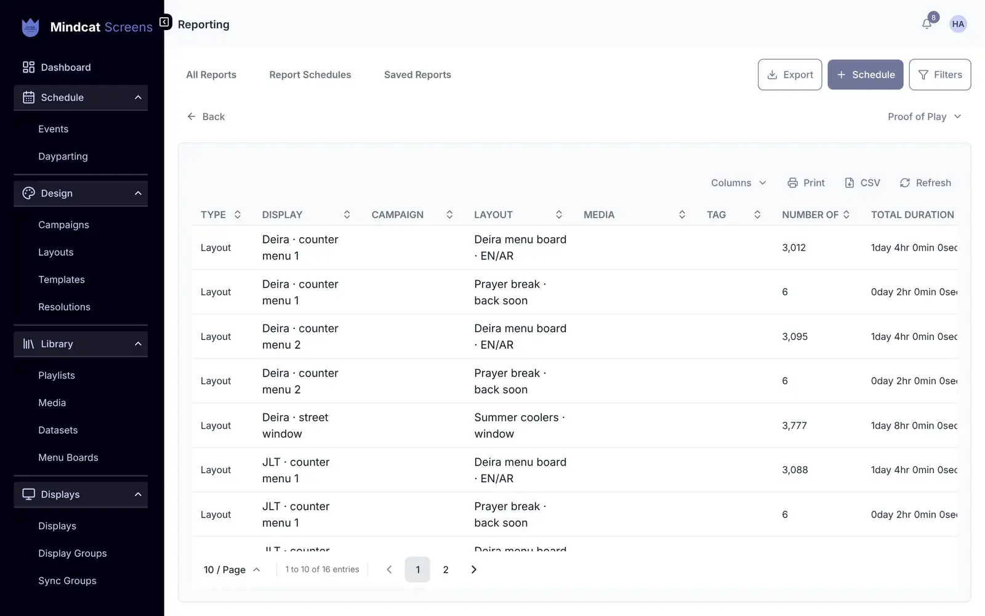
Task: Download the report as CSV
Action: coord(862,183)
